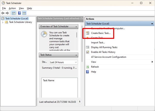Minimize the Task Scheduler window
The width and height of the screenshot is (155, 111).
click(x=132, y=3)
